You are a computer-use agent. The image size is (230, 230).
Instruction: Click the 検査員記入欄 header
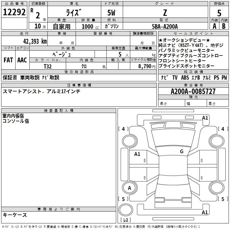pos(59,111)
